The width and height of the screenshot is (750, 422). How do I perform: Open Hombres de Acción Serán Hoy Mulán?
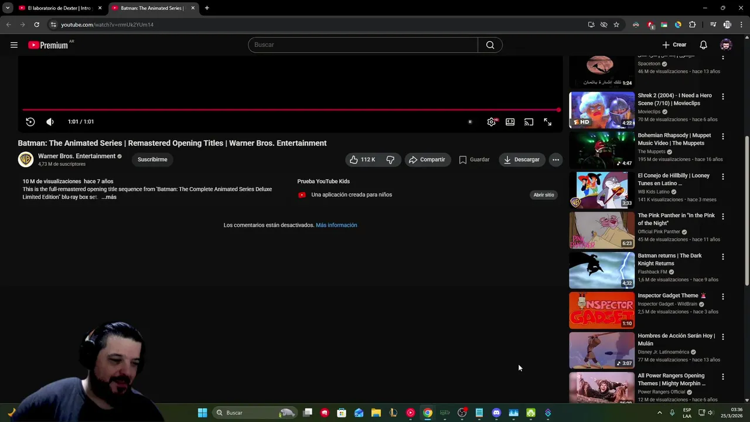coord(676,340)
